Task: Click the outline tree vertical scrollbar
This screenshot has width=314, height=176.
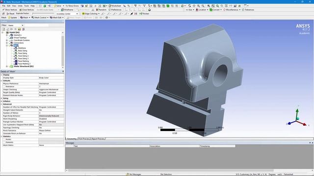Action: point(63,49)
